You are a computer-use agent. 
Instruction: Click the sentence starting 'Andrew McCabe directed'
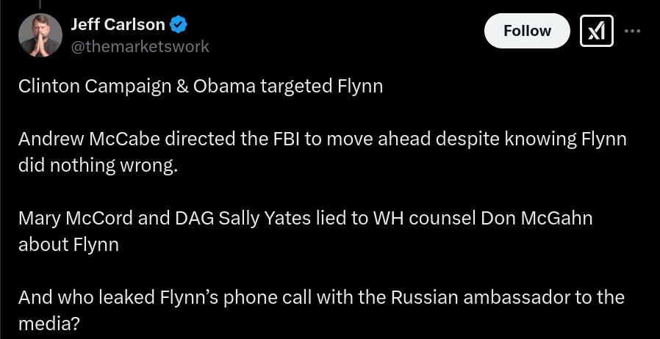pyautogui.click(x=323, y=152)
